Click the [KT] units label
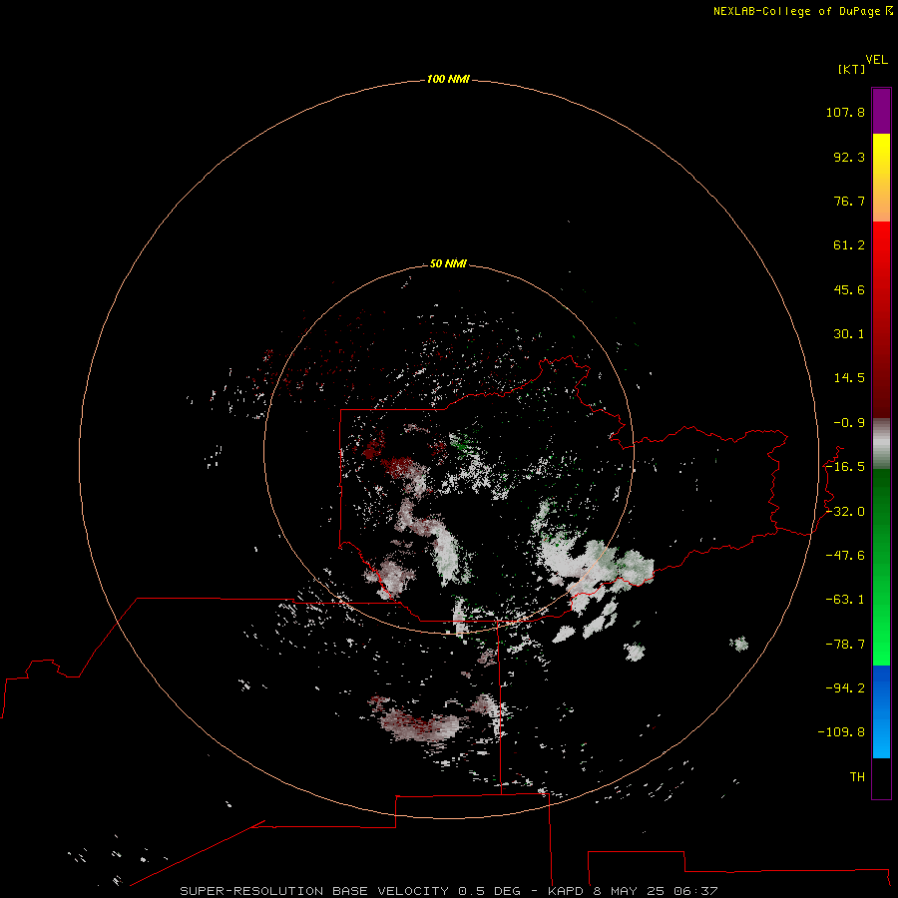 [x=851, y=69]
